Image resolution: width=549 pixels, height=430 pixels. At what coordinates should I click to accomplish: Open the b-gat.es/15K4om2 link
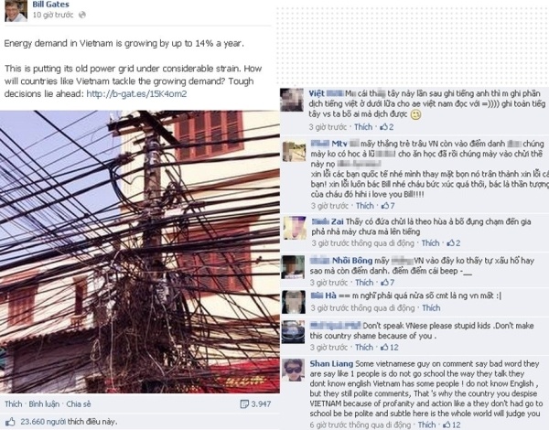136,94
